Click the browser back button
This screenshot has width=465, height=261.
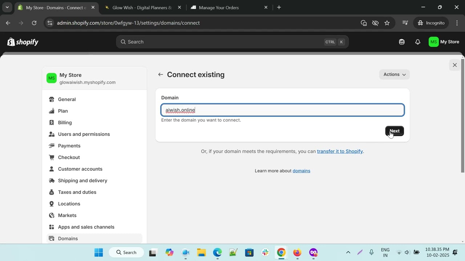(8, 23)
